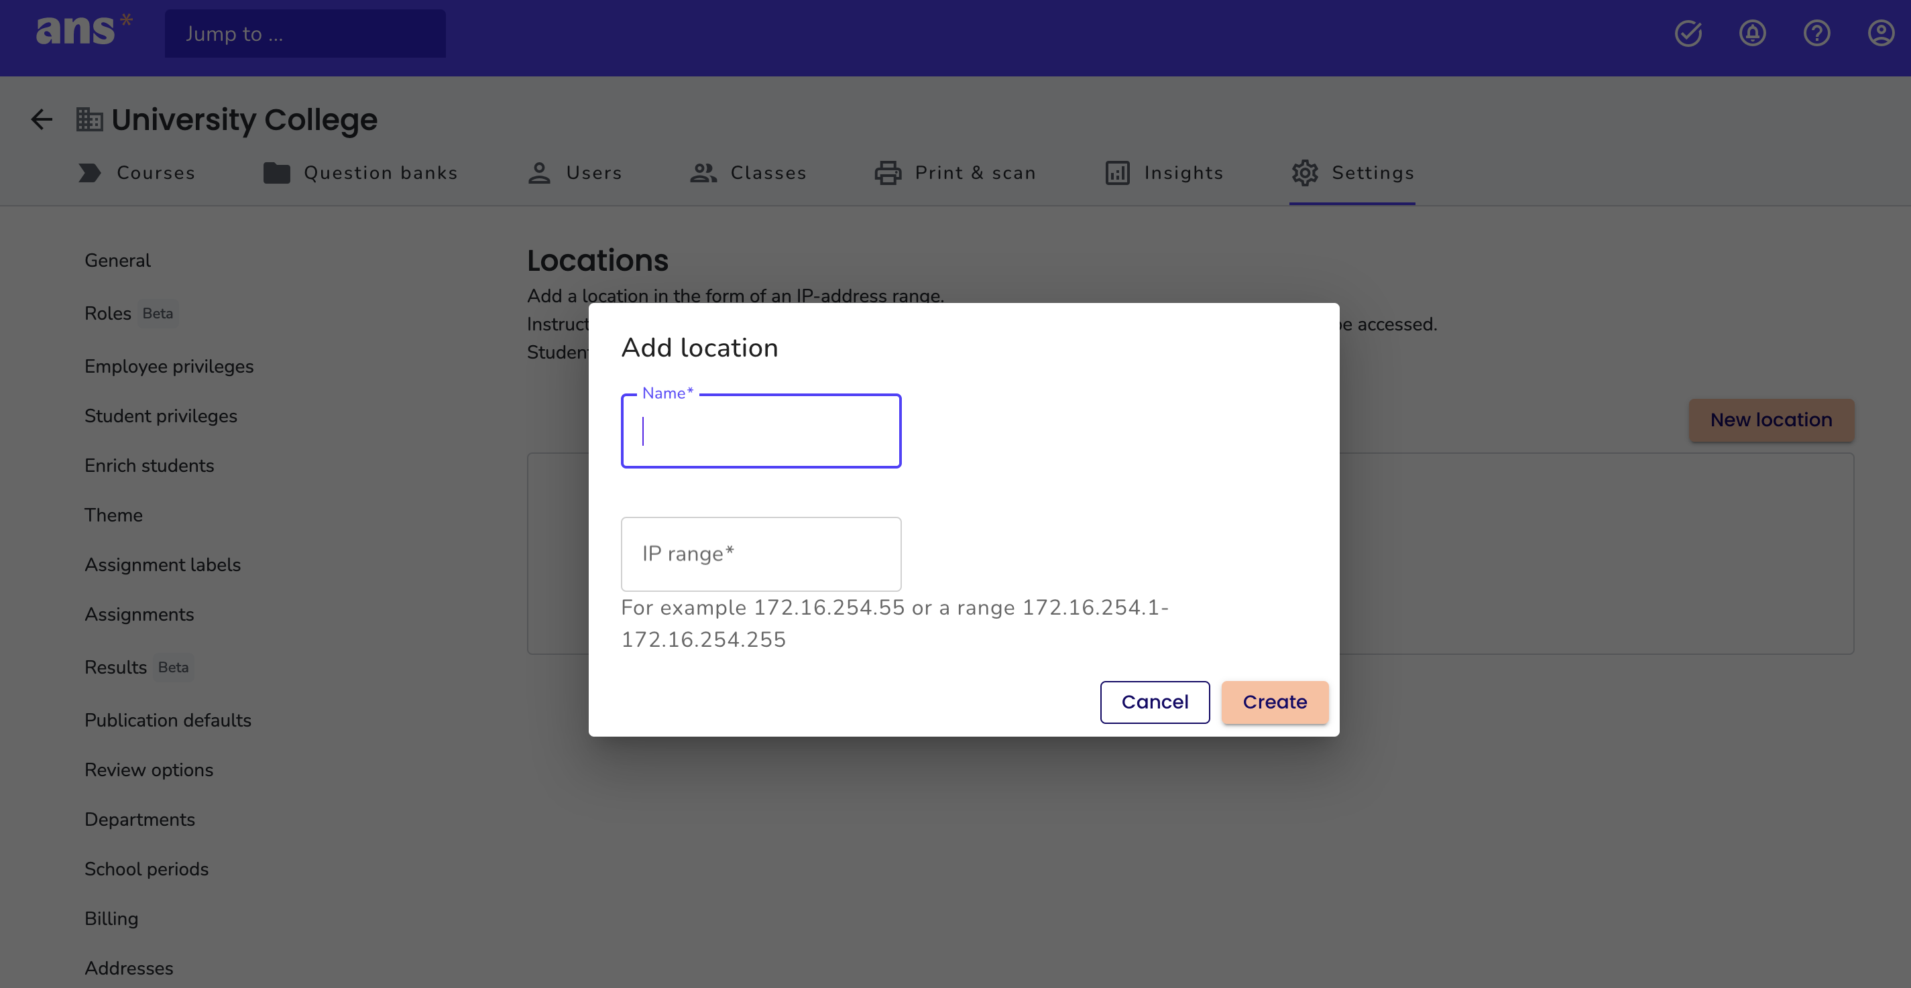Open School periods settings

click(147, 869)
